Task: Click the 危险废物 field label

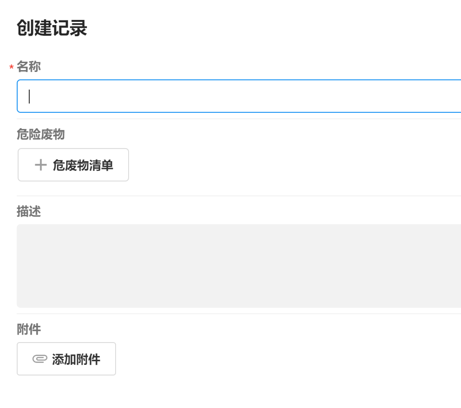Action: 40,135
